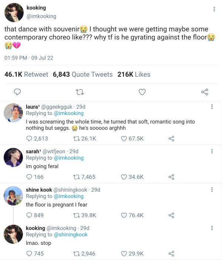
Task: Share the 'lmao. stop' reply
Action: point(171,254)
